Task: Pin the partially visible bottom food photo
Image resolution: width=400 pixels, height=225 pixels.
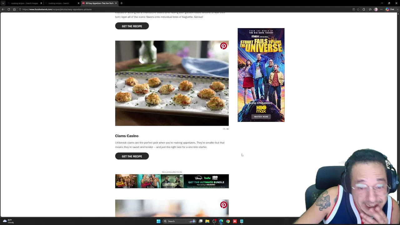Action: tap(223, 205)
